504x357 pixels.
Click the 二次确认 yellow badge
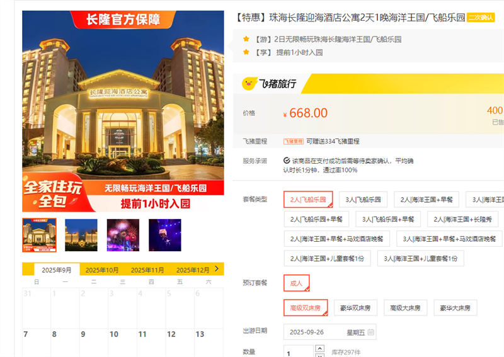[x=481, y=18]
